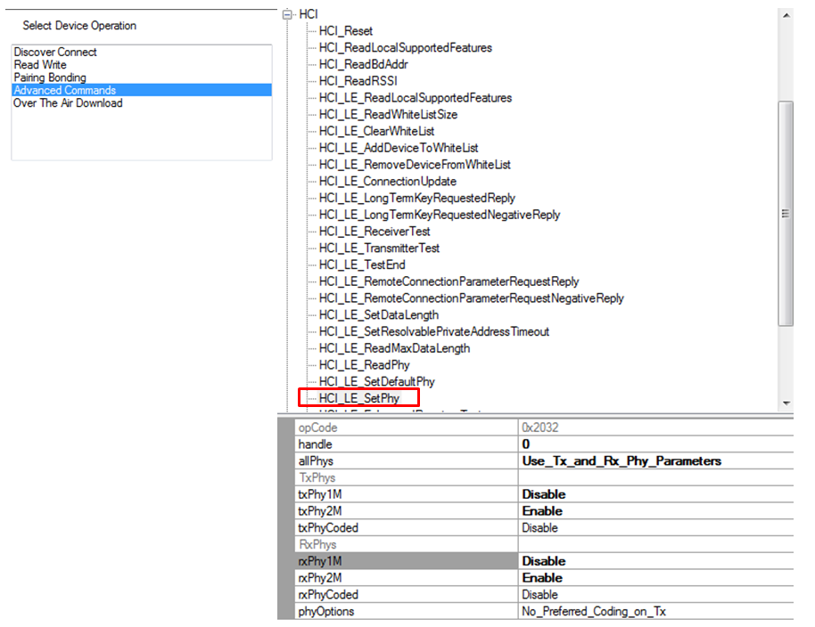Viewport: 815px width, 627px height.
Task: Choose Over The Air Download
Action: pyautogui.click(x=68, y=103)
